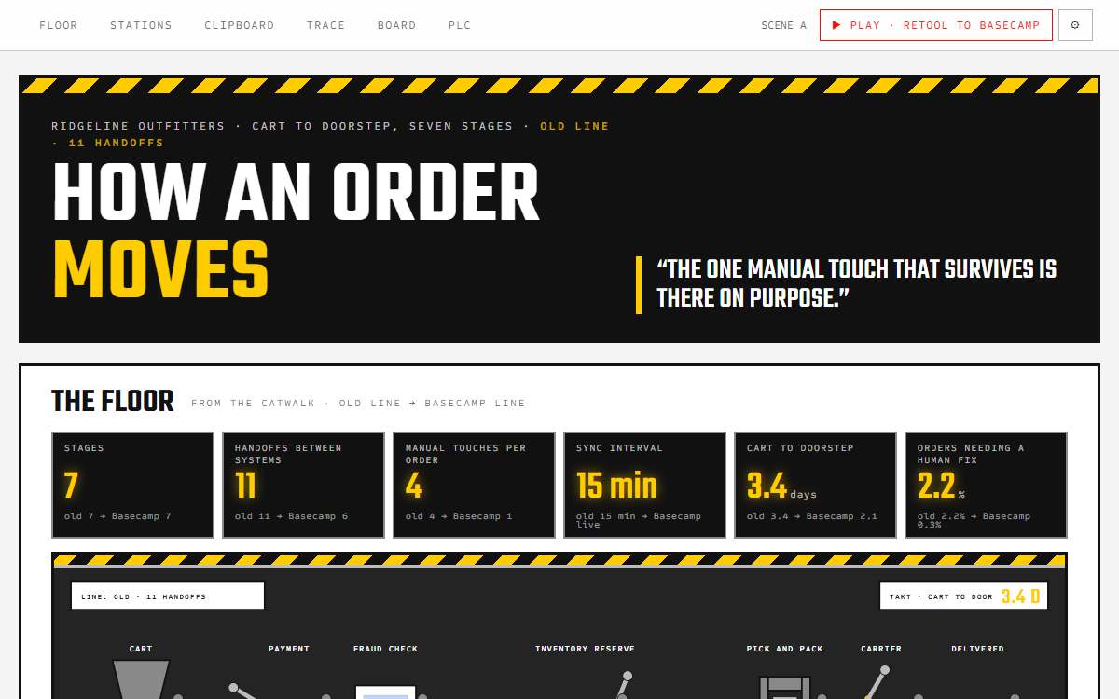The width and height of the screenshot is (1119, 699).
Task: Select the Handoffs Between Systems card
Action: coord(303,485)
